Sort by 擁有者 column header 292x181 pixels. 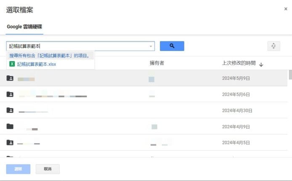point(157,63)
